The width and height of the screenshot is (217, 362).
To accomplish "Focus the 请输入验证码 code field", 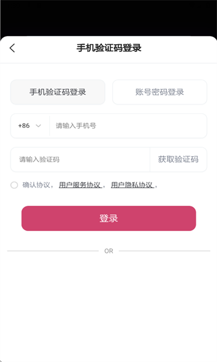I will (x=80, y=159).
